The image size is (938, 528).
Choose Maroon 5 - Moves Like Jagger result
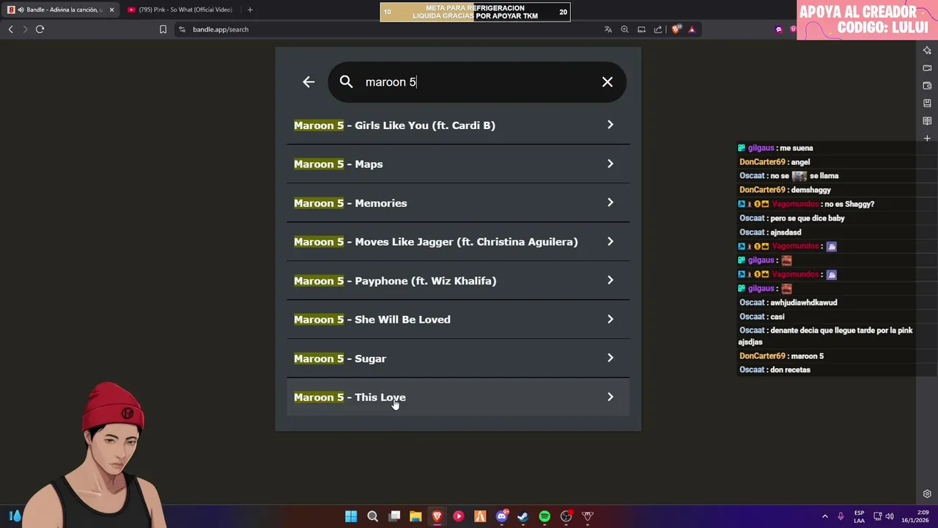coord(458,242)
